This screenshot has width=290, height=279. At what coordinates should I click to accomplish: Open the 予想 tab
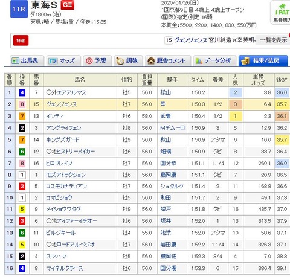pos(97,60)
